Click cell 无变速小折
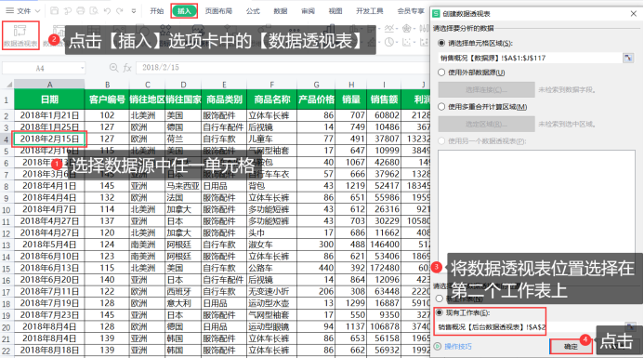644x358 pixels. (272, 291)
